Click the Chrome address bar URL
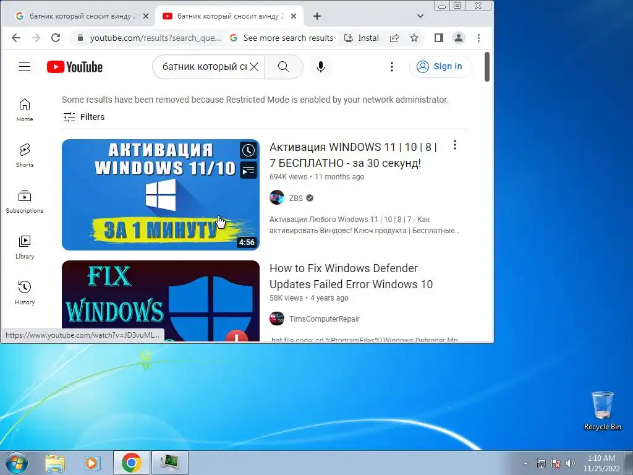This screenshot has width=633, height=475. pyautogui.click(x=155, y=38)
